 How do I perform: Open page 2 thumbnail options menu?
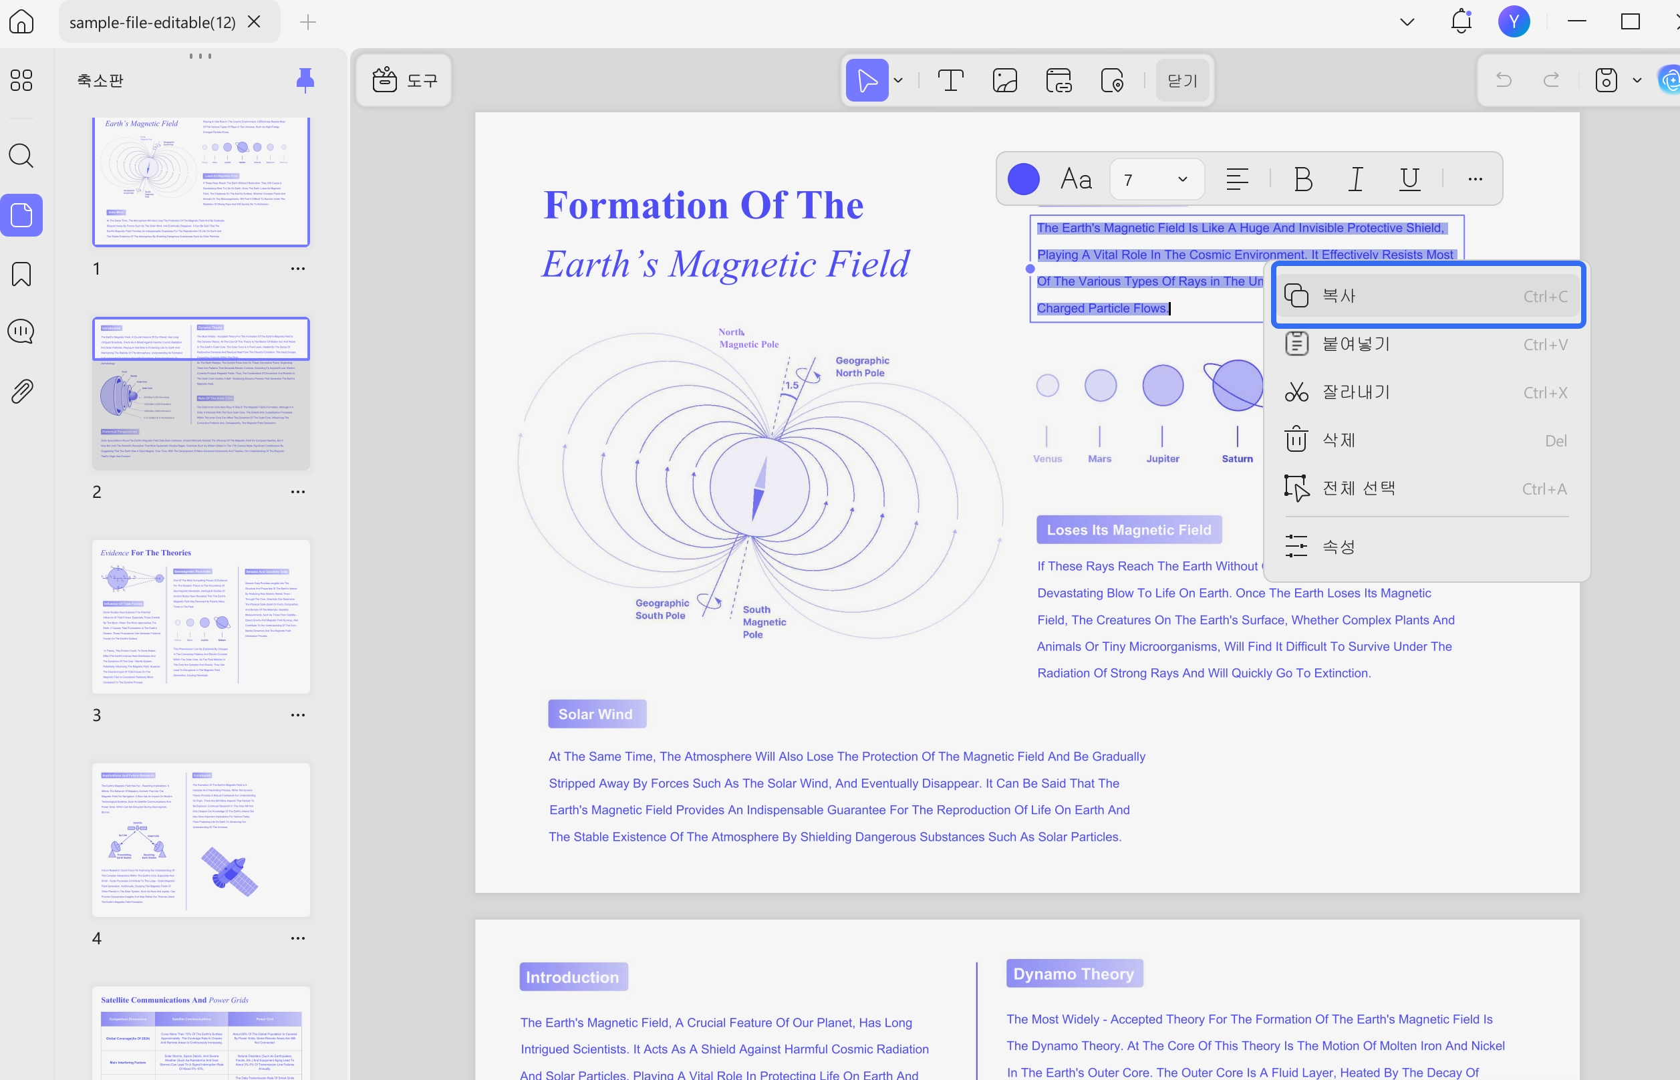[298, 492]
